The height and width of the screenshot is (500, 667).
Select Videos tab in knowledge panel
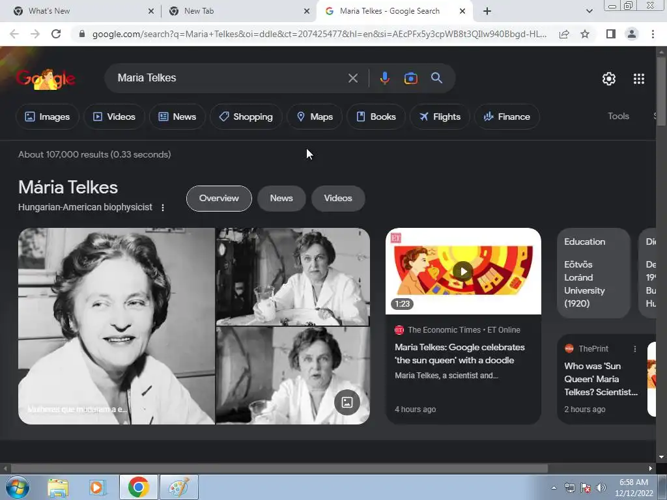tap(338, 198)
